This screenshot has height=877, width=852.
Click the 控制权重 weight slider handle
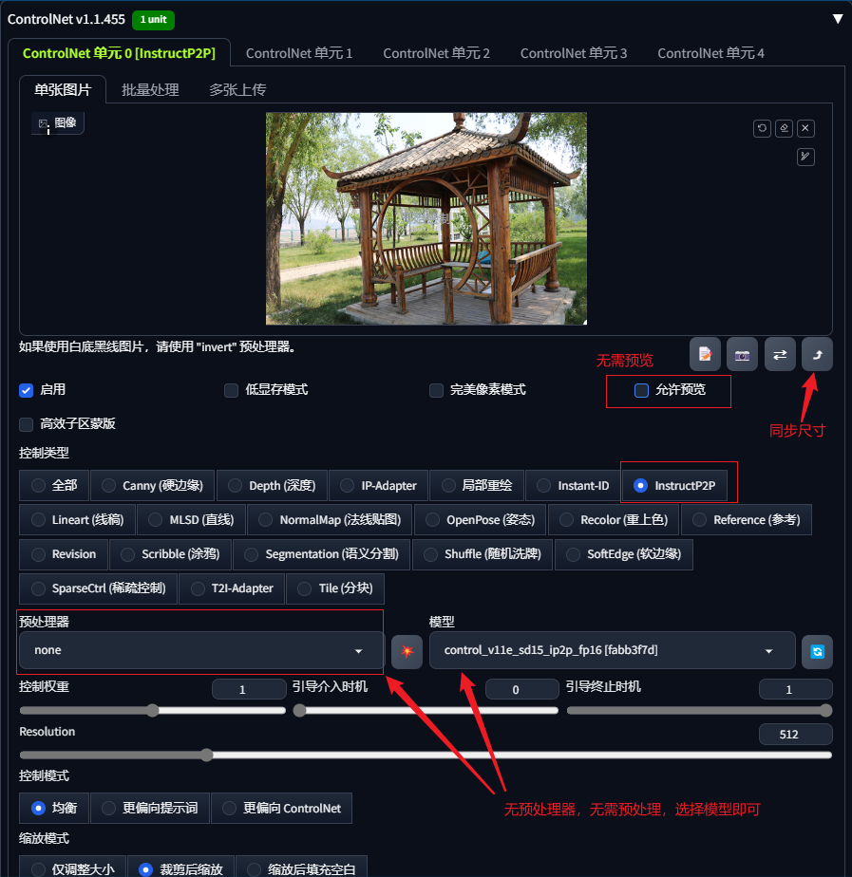(153, 710)
